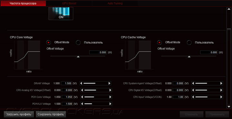Decrease CPU System Agent Voltage left arrow
This screenshot has width=232, height=119.
point(193,83)
